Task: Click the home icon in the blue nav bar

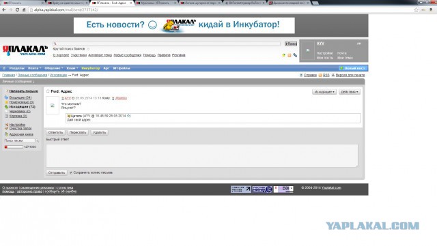Action: 4,68
